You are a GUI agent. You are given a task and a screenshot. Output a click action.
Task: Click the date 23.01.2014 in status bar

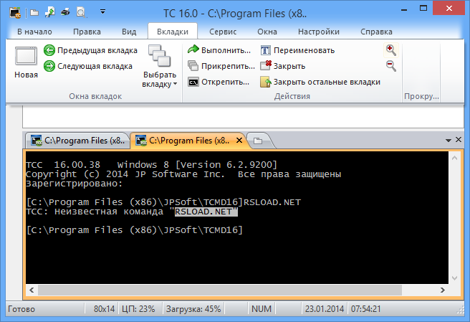[325, 309]
